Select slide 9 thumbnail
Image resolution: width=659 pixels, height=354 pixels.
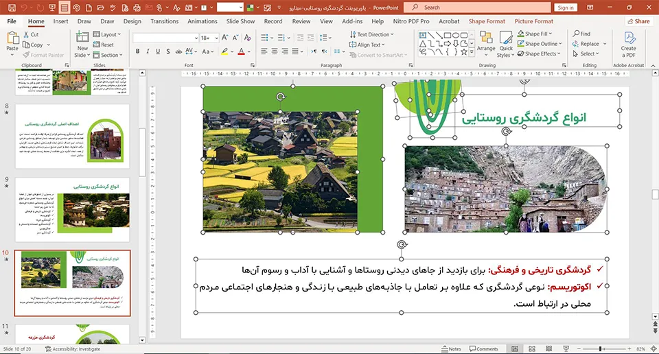pos(72,209)
